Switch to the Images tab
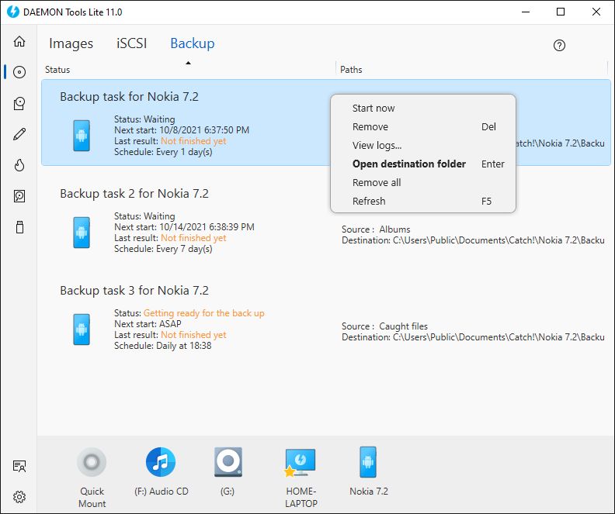The height and width of the screenshot is (514, 615). tap(71, 43)
